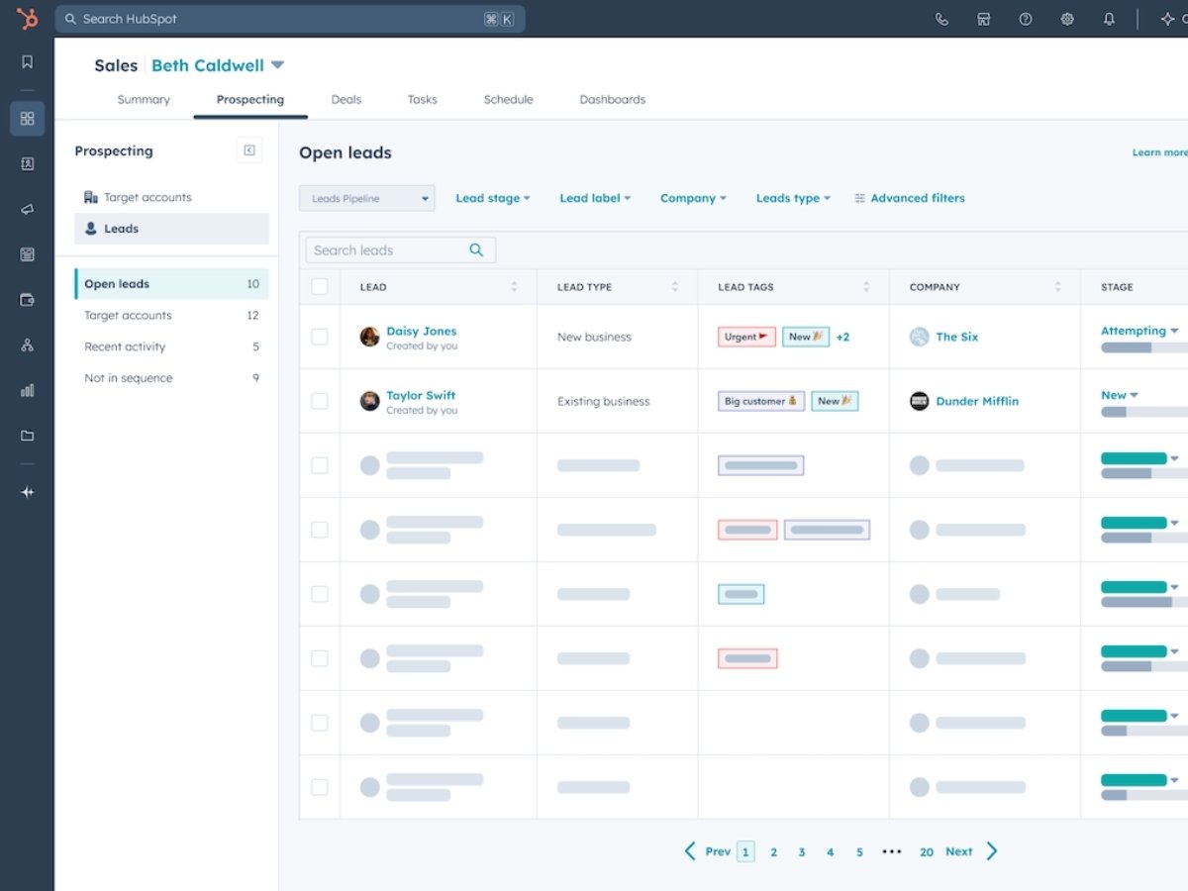Viewport: 1188px width, 891px height.
Task: Open the content icon in left sidebar
Action: point(27,254)
